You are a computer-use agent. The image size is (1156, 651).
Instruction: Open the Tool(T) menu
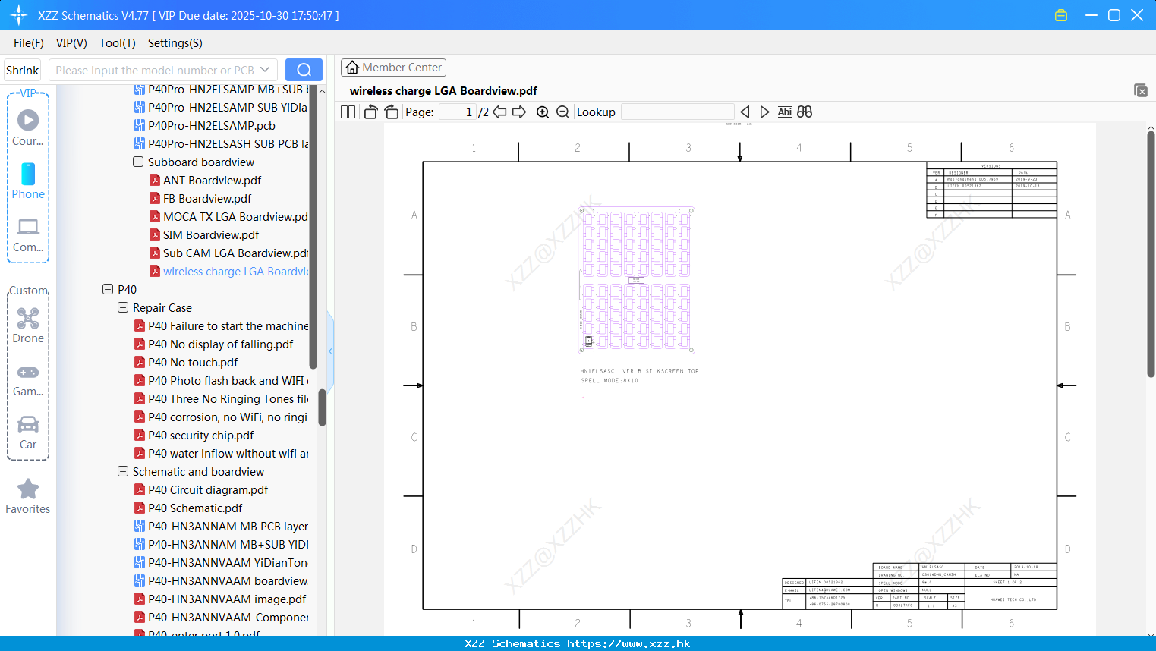118,43
